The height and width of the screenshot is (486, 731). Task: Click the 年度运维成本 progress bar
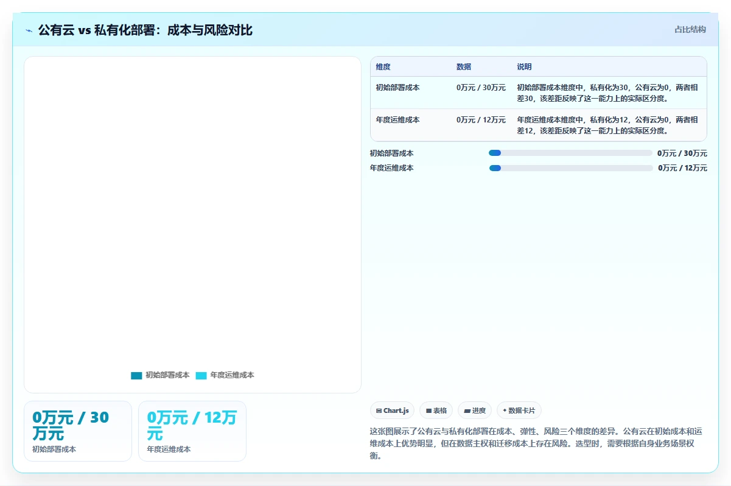571,167
